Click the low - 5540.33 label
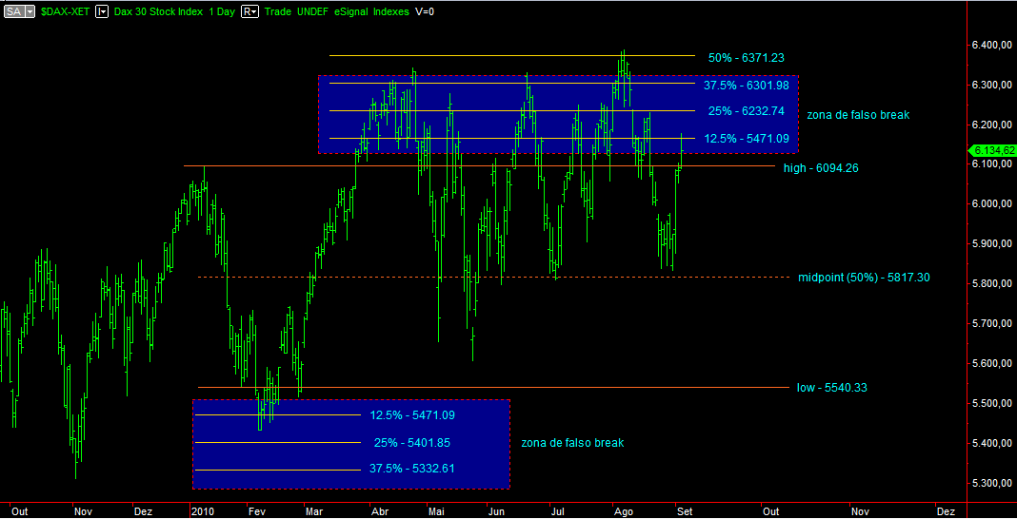 (832, 388)
